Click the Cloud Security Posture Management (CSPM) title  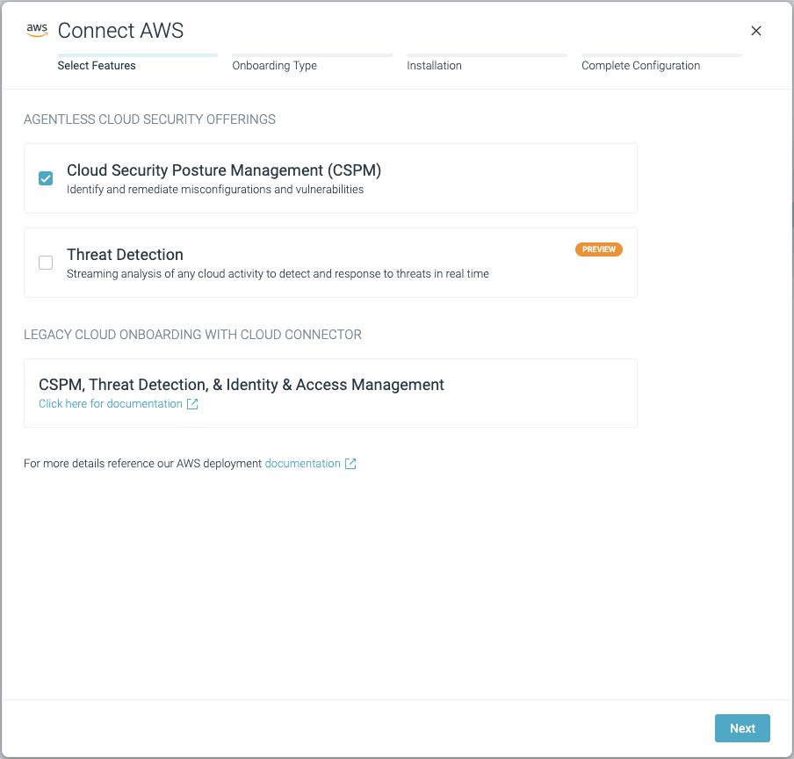tap(224, 170)
